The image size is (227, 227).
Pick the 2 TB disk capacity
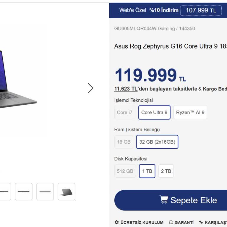click(x=166, y=171)
